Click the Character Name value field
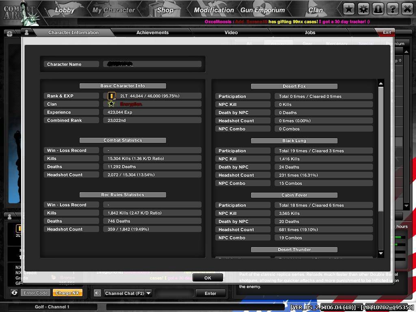This screenshot has height=312, width=416. [x=152, y=64]
